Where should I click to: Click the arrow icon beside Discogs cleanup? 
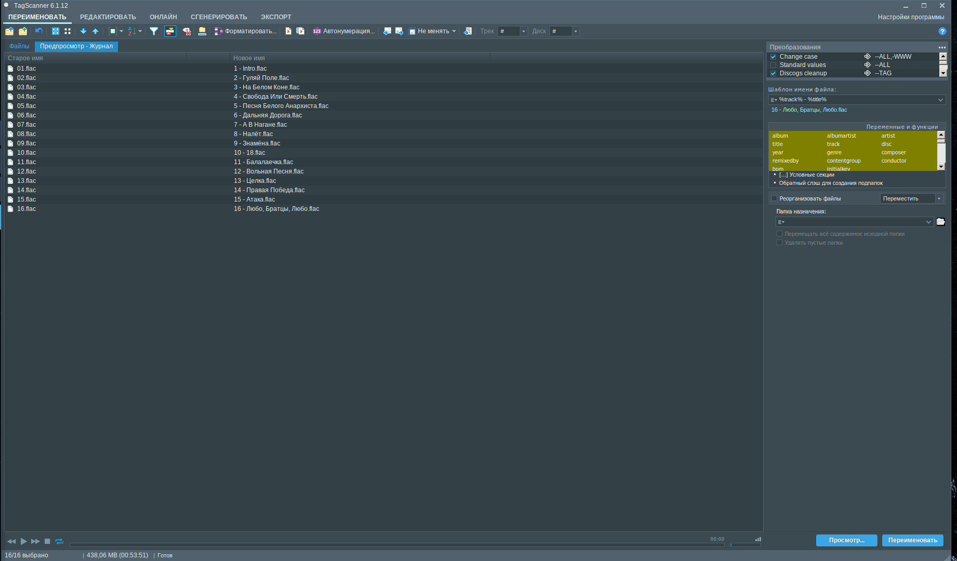(867, 73)
